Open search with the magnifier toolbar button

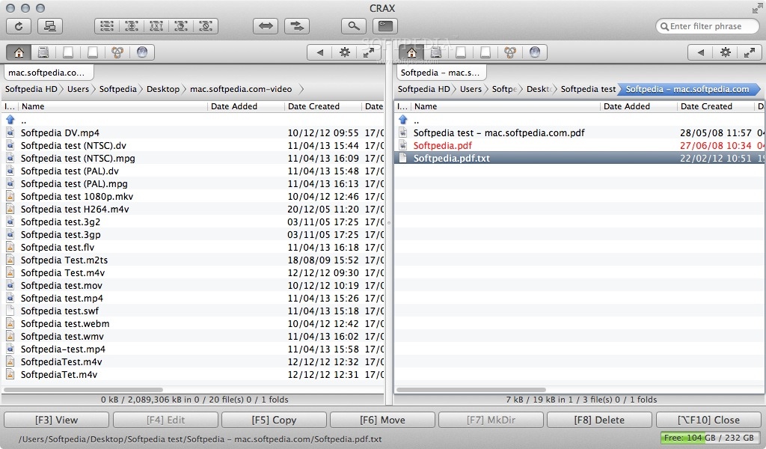point(354,26)
